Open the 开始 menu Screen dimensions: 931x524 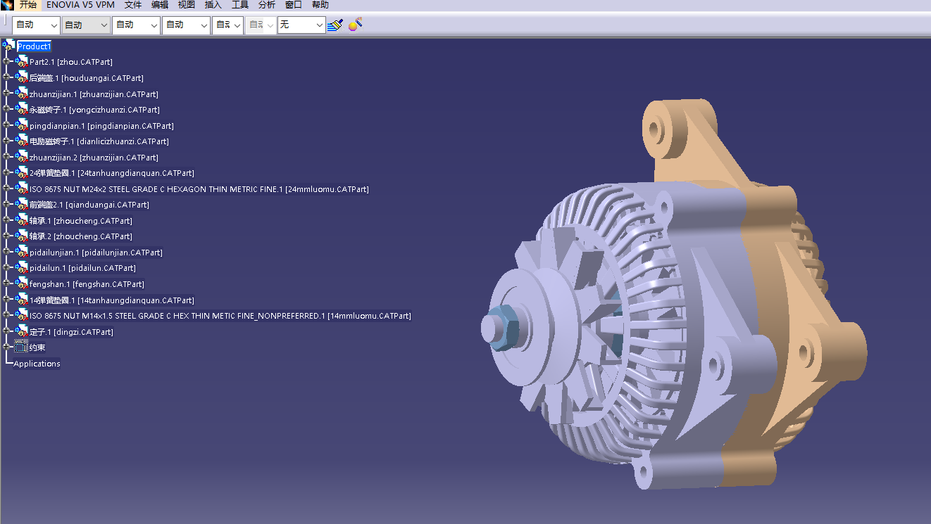point(27,5)
